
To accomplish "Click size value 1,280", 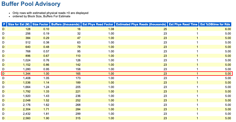I will [27, 69].
